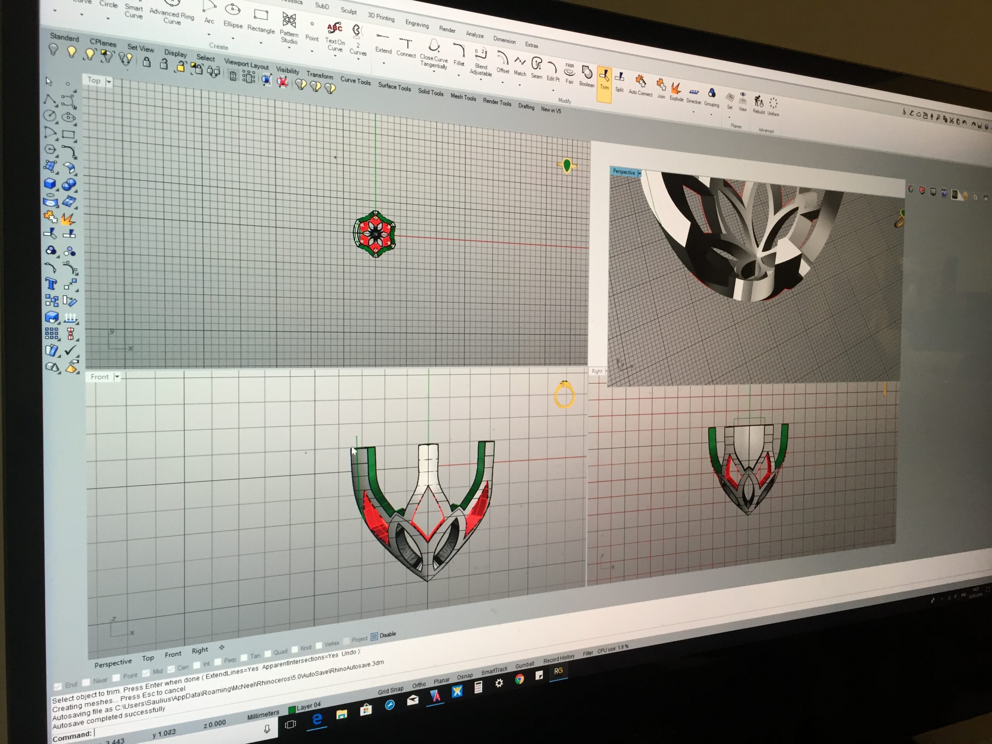This screenshot has height=744, width=992.
Task: Toggle Grid Snap in the status bar
Action: pyautogui.click(x=391, y=690)
